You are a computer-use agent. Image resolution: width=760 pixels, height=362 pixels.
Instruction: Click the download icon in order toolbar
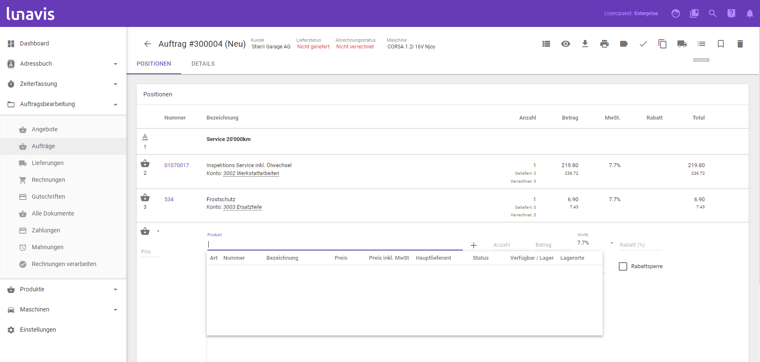585,44
